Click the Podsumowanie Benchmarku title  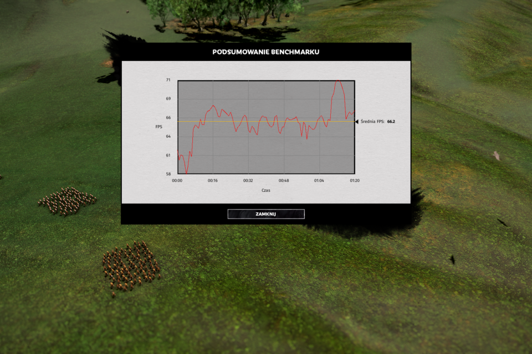[x=266, y=52]
